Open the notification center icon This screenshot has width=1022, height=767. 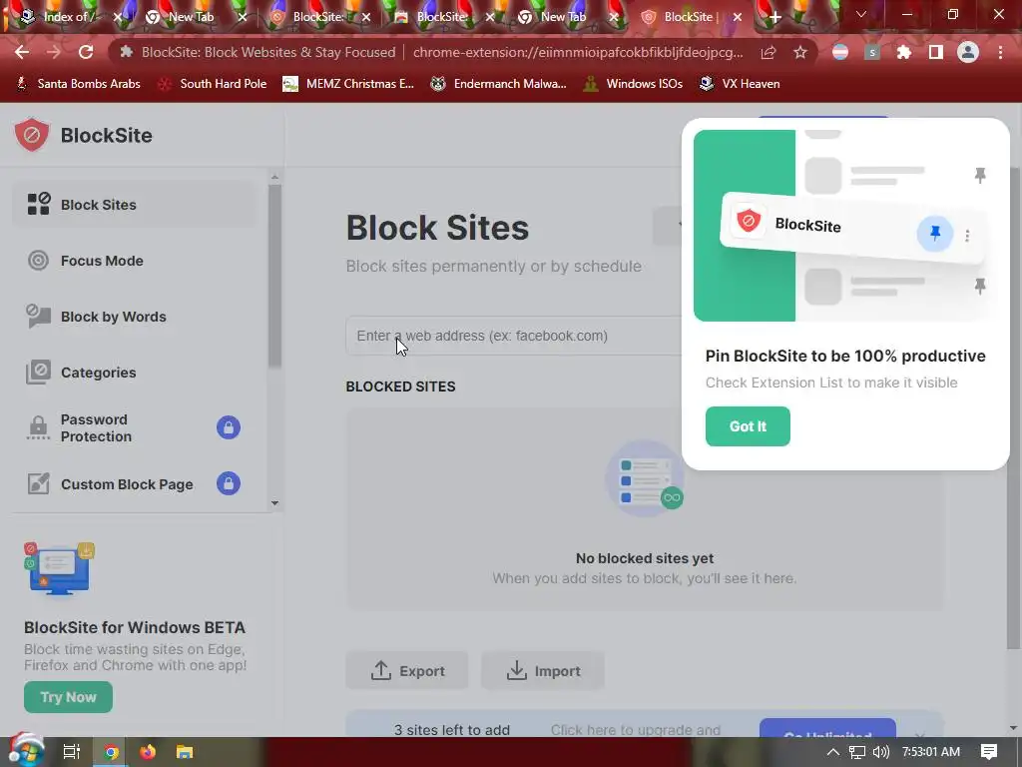point(989,752)
